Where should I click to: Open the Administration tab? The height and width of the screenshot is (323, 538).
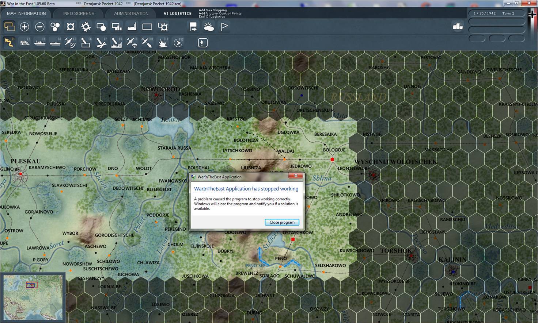click(x=131, y=14)
